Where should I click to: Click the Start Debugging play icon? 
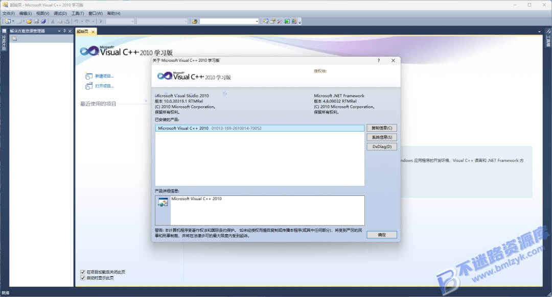pos(101,21)
